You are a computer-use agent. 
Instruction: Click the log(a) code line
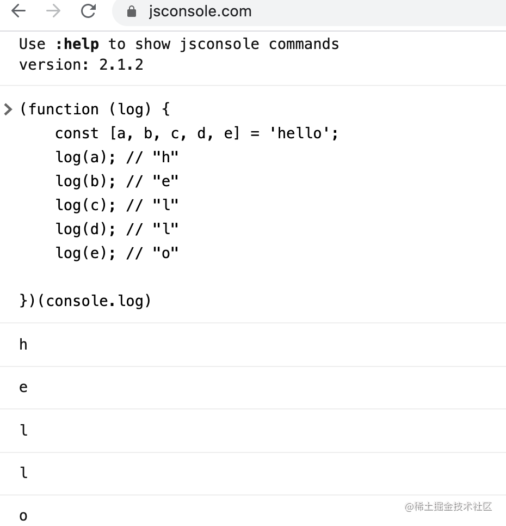pos(117,157)
